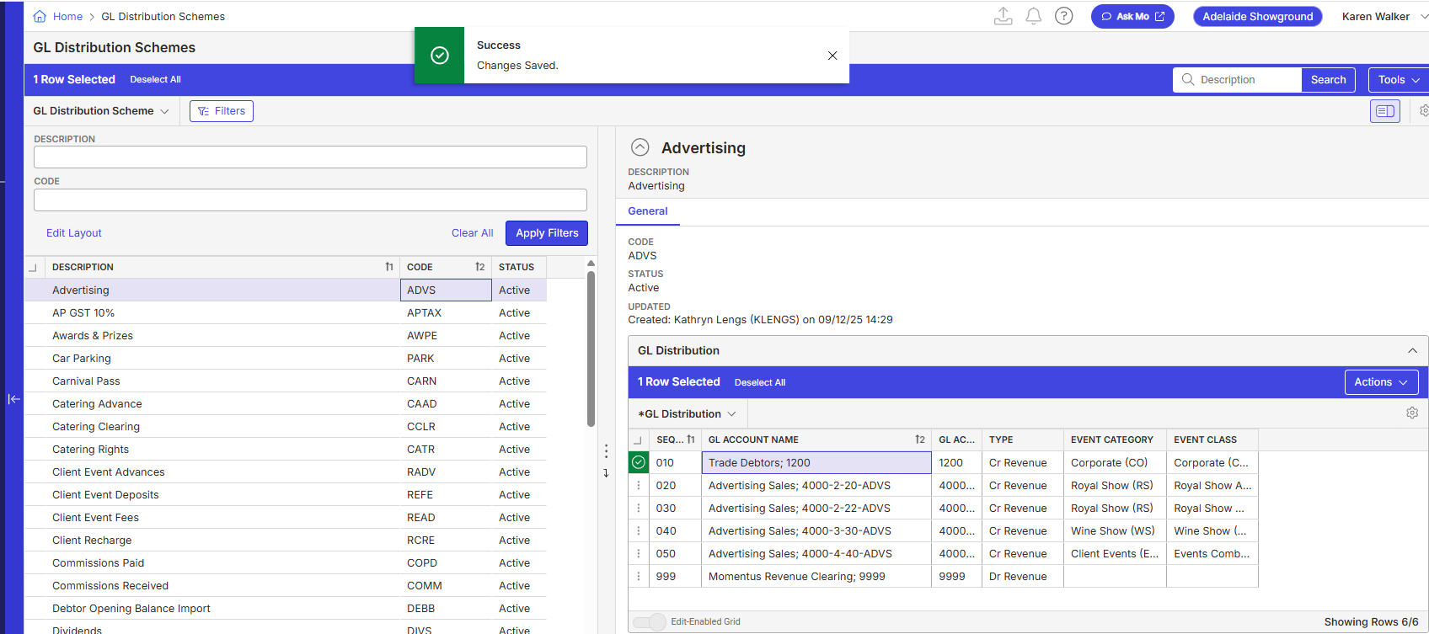
Task: Click the row handle for sequence 020
Action: 639,486
